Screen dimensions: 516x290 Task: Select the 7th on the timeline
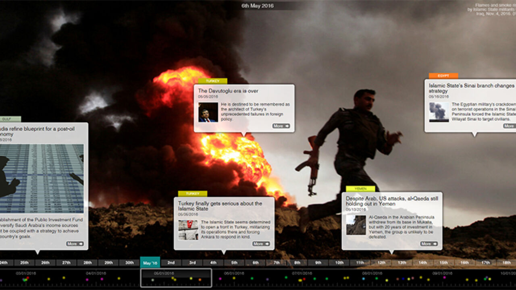coord(276,263)
